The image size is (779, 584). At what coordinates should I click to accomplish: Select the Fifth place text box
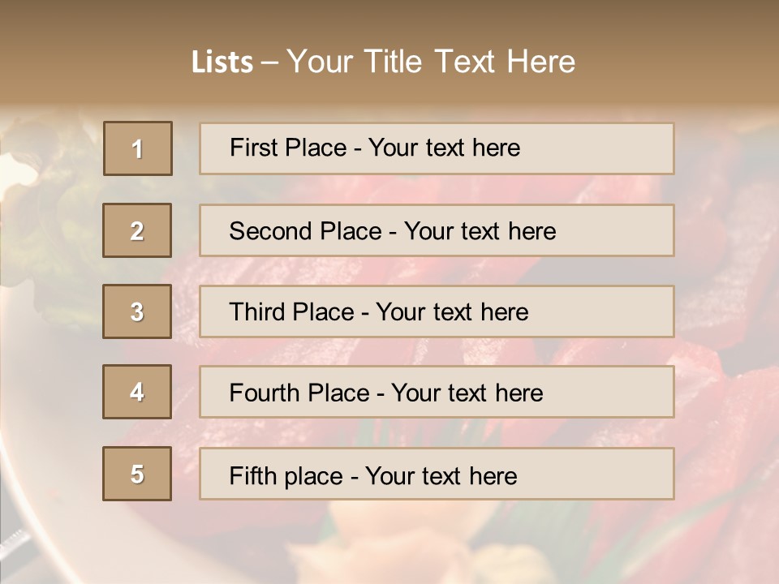point(437,474)
